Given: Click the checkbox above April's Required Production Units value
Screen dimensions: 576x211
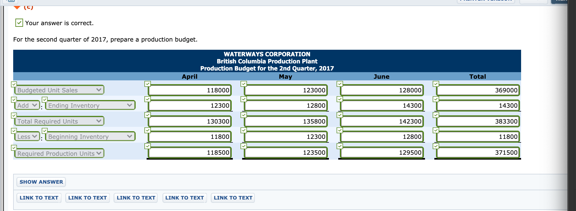Looking at the screenshot, I should (x=148, y=146).
